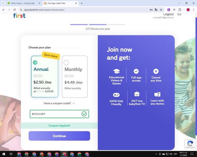Image resolution: width=197 pixels, height=157 pixels.
Task: Click the first filled progress step bar
Action: pyautogui.click(x=79, y=25)
